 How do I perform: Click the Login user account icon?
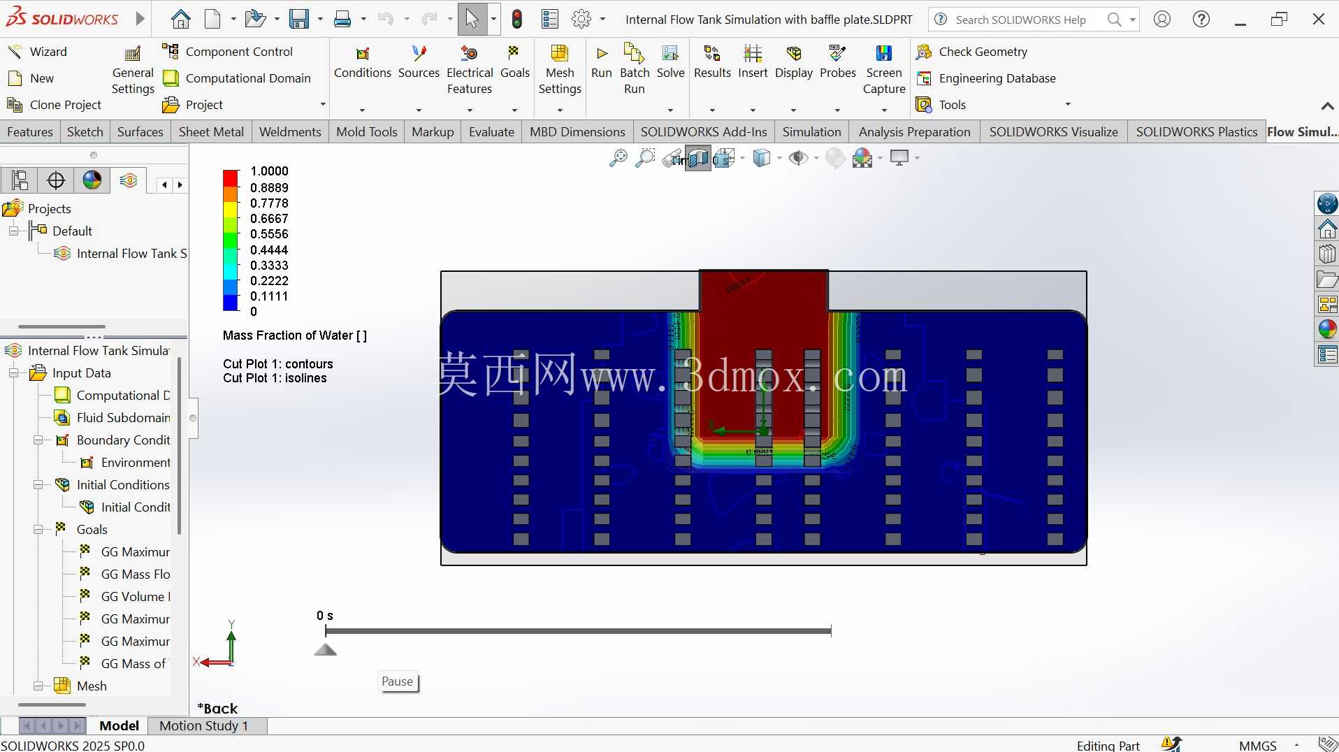coord(1162,20)
